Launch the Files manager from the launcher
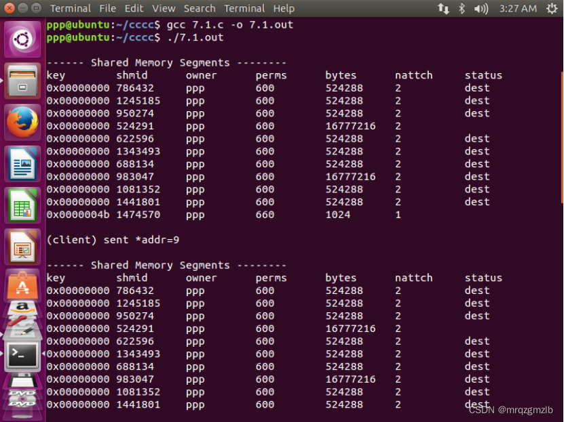Image resolution: width=564 pixels, height=422 pixels. point(22,81)
